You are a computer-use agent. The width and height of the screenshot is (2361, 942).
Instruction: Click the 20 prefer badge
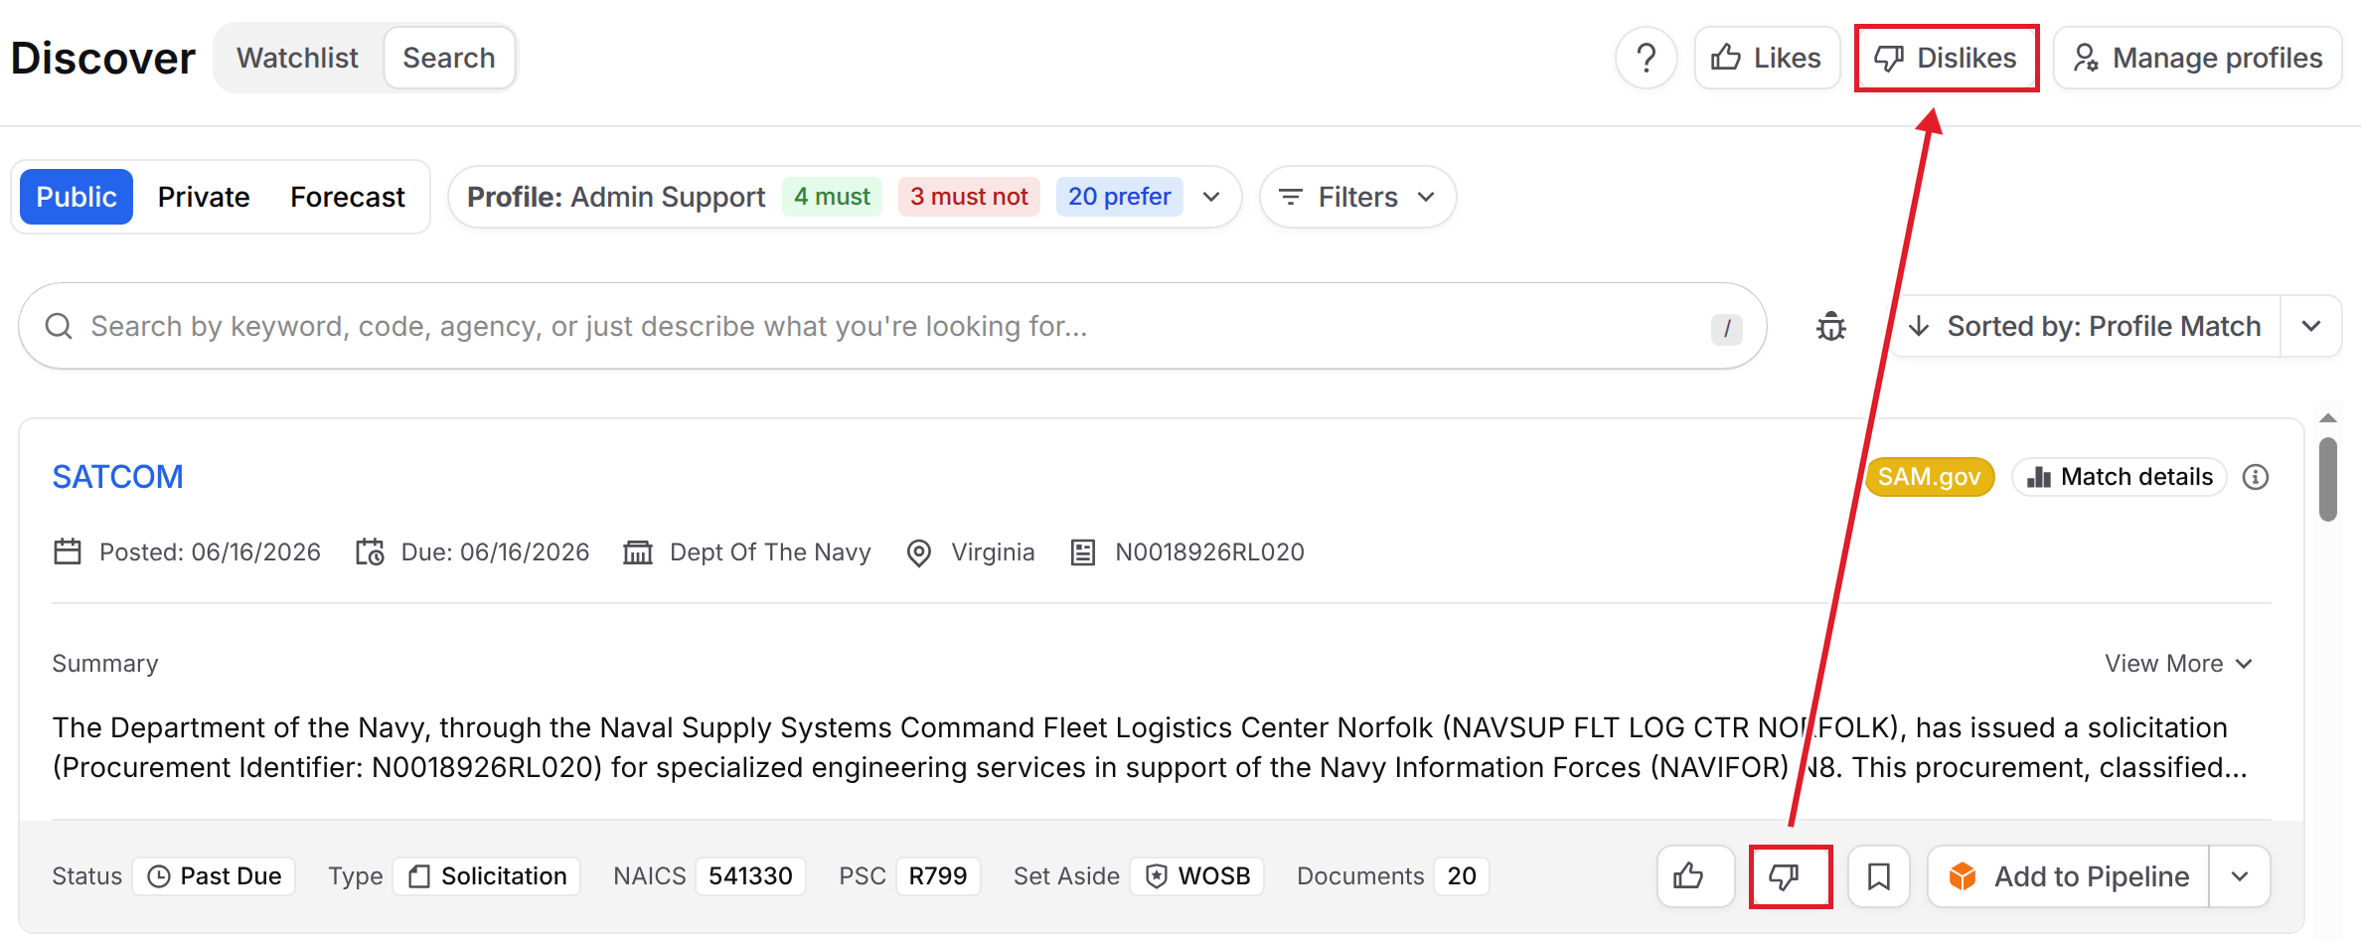[x=1120, y=197]
